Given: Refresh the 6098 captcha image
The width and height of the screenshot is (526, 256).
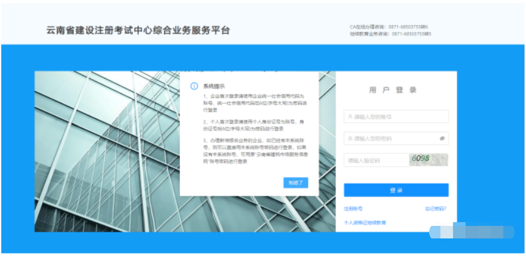Looking at the screenshot, I should click(428, 160).
